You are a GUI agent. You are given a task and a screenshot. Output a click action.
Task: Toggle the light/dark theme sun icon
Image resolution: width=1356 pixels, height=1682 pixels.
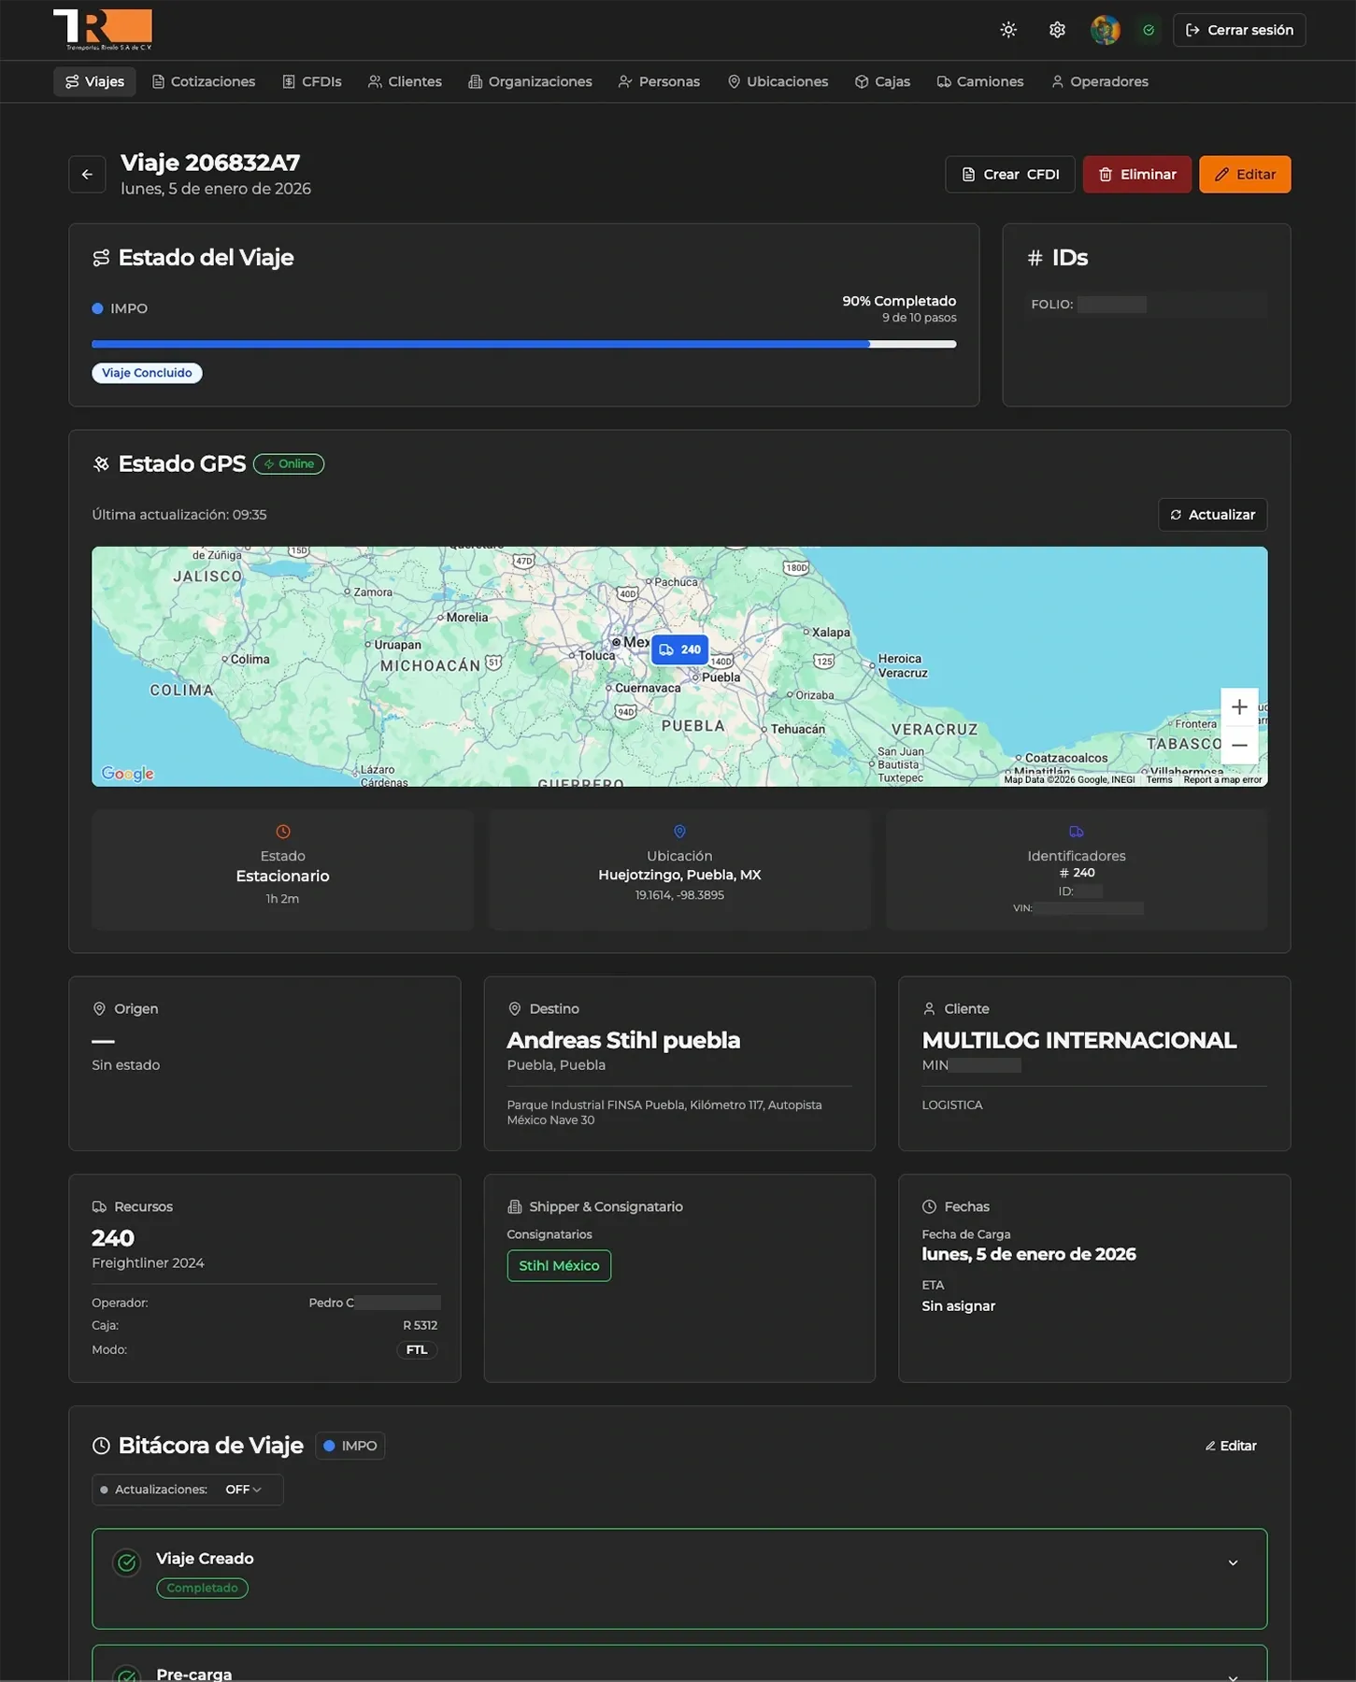[x=1008, y=30]
